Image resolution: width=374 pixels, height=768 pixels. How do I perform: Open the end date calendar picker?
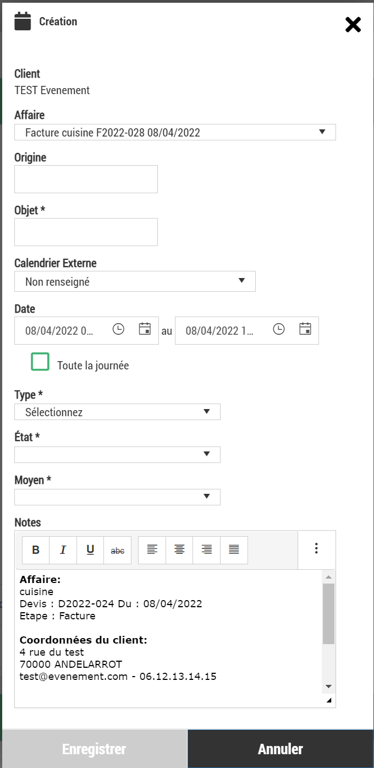[305, 329]
